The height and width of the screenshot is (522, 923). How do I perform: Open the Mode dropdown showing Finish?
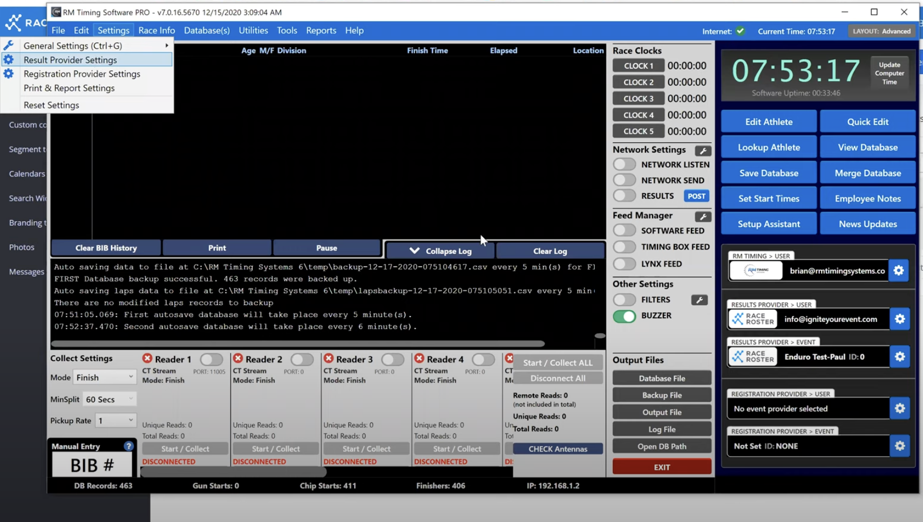105,377
